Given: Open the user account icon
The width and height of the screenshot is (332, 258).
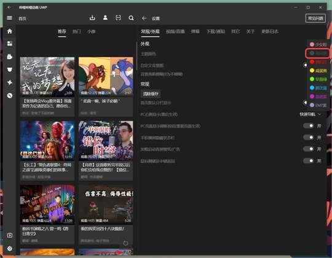Looking at the screenshot, I should pyautogui.click(x=105, y=18).
